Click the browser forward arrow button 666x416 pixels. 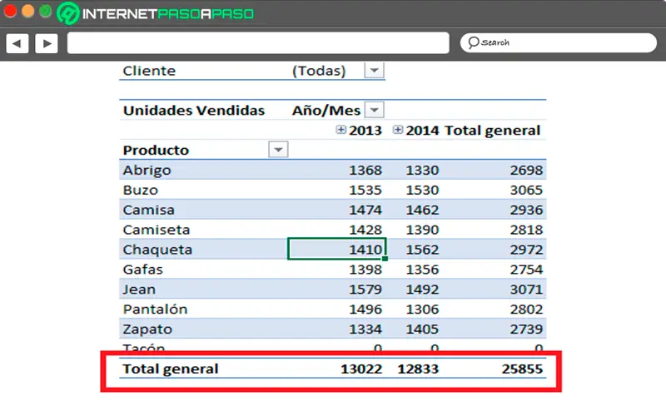(47, 43)
